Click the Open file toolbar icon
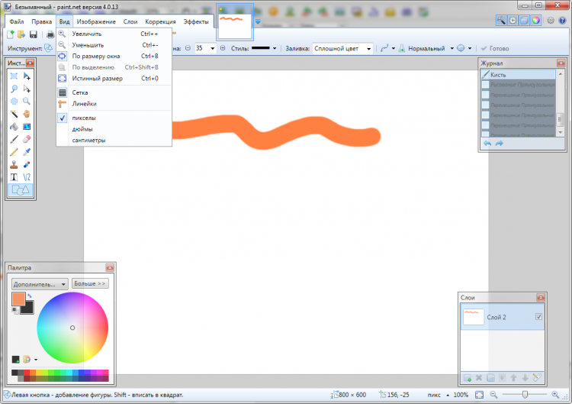Screen dimensions: 572x404 [21, 34]
